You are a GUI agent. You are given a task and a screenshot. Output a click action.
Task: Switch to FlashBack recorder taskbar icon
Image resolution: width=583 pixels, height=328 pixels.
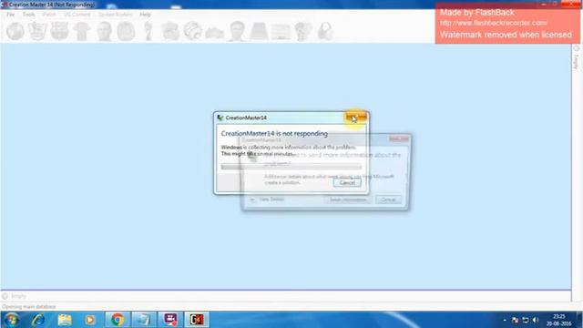[x=170, y=320]
